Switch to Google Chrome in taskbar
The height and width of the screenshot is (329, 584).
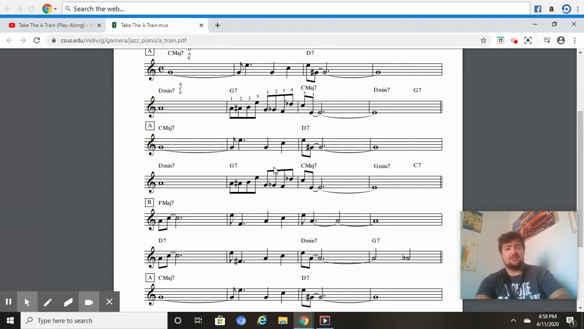[x=304, y=320]
